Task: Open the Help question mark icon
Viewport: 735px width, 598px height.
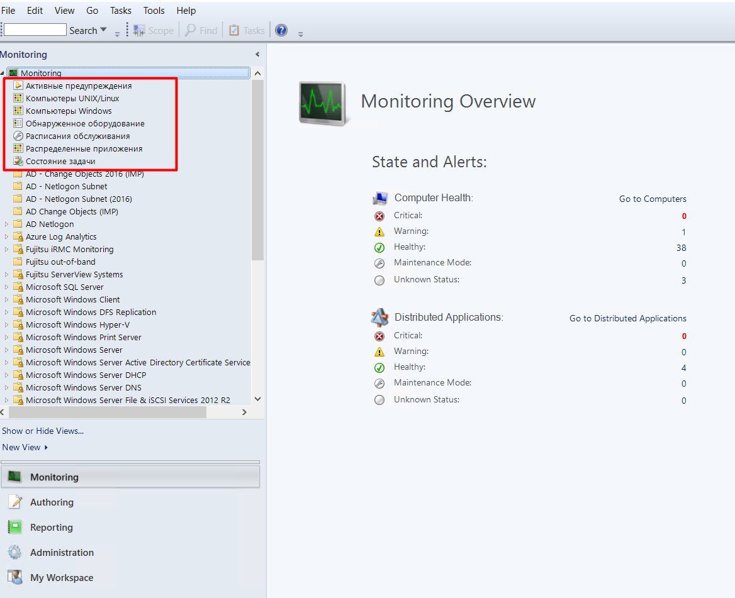Action: [x=281, y=30]
